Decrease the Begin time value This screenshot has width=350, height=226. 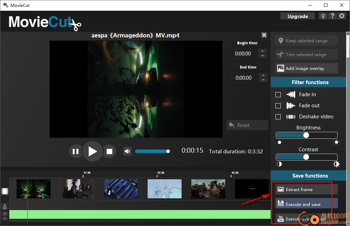263,56
